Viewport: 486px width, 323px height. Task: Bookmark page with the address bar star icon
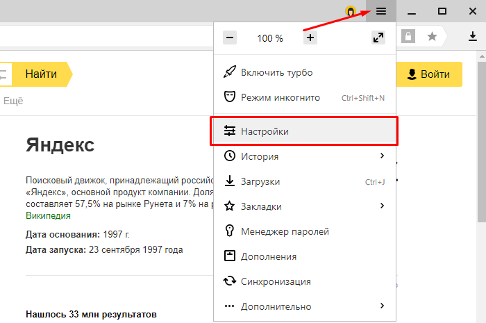tap(432, 37)
